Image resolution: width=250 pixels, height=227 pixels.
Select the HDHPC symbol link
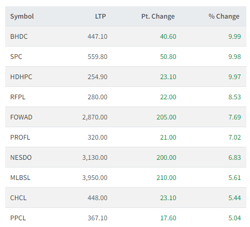[21, 77]
